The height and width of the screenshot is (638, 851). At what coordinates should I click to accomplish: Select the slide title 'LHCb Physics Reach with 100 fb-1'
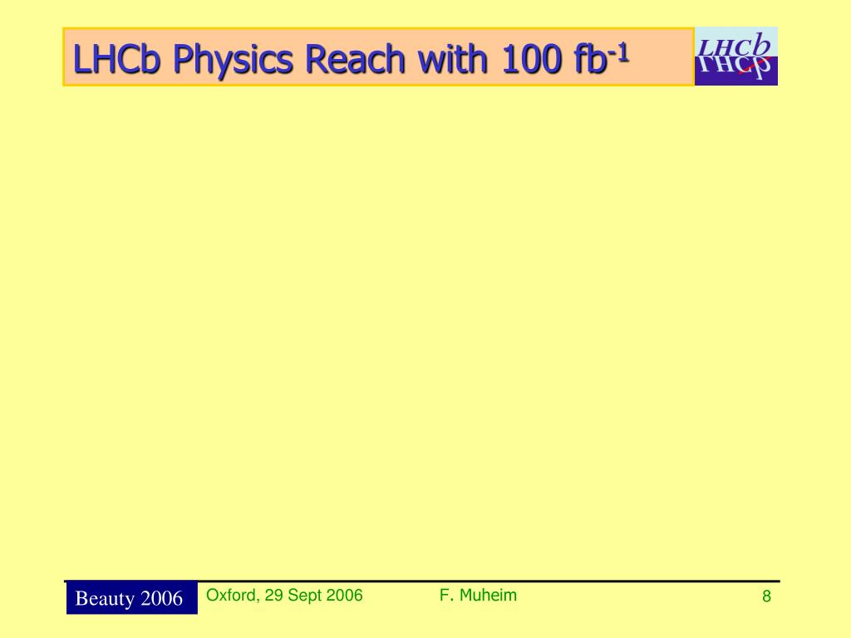point(351,59)
